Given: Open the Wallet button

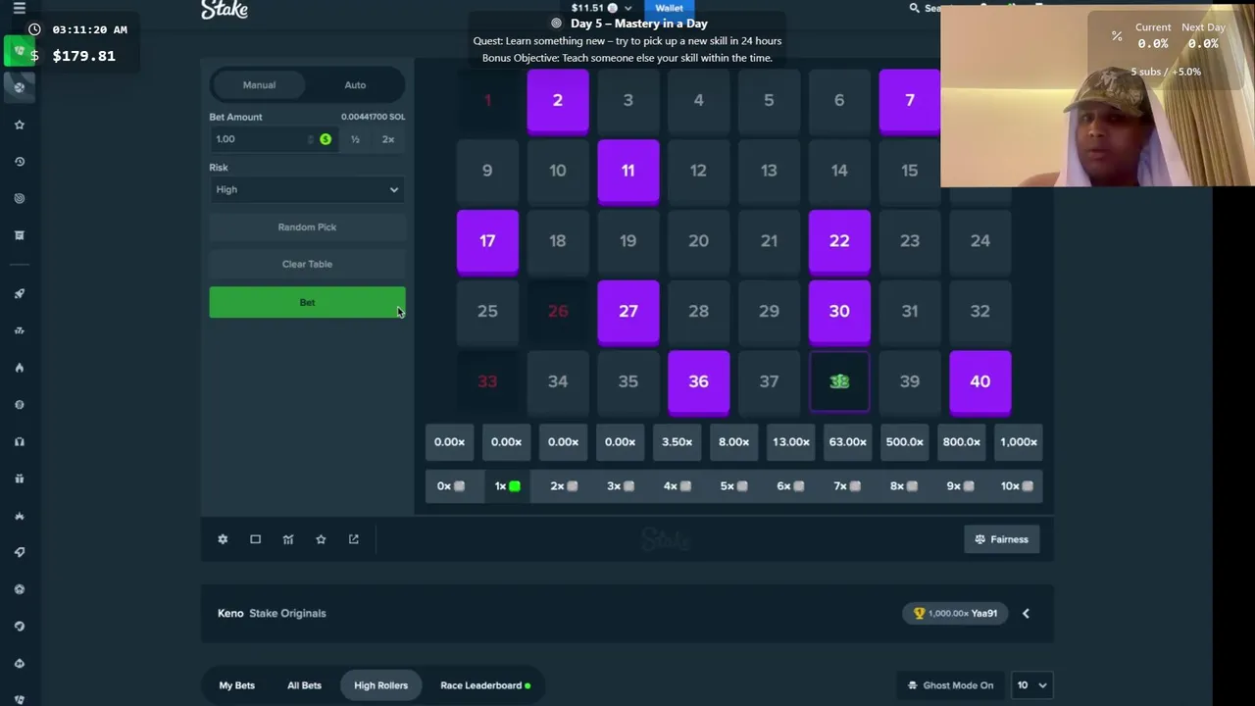Looking at the screenshot, I should [x=669, y=8].
